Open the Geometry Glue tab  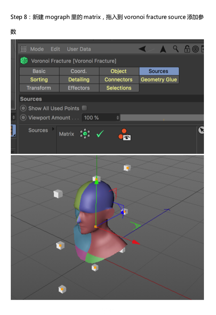159,80
